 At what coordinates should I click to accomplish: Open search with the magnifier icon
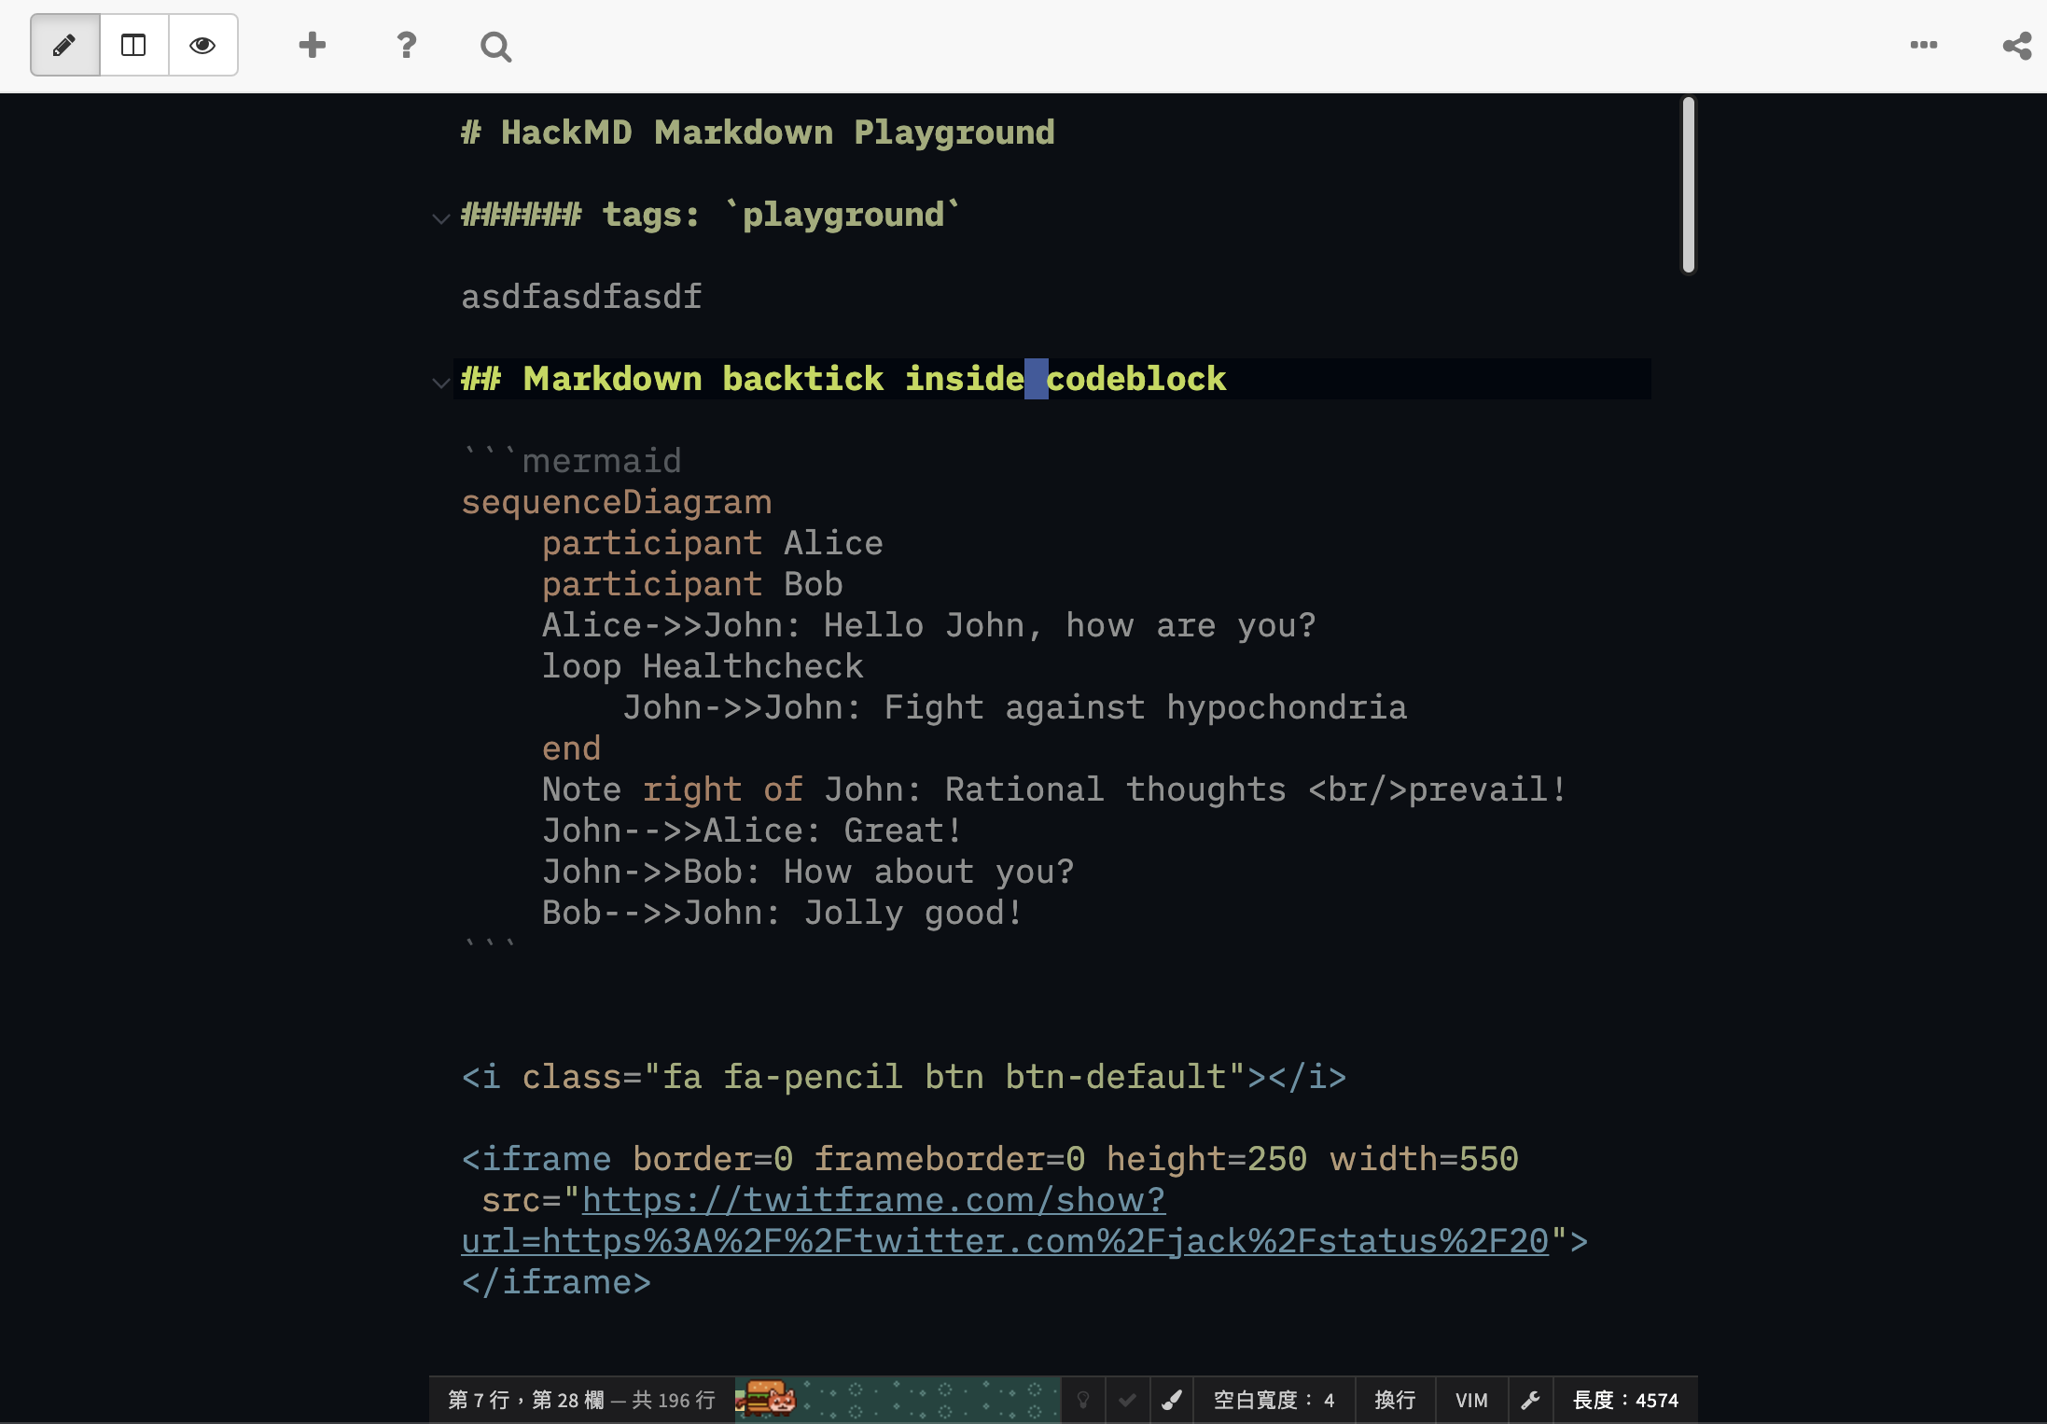tap(495, 46)
